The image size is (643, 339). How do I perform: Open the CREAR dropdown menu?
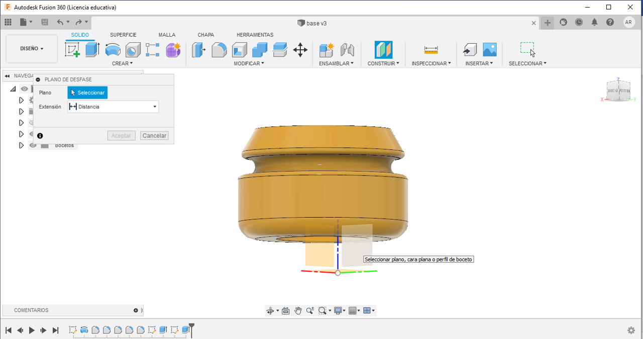coord(123,64)
